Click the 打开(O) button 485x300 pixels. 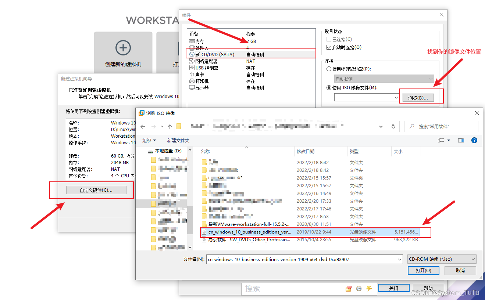pos(423,270)
